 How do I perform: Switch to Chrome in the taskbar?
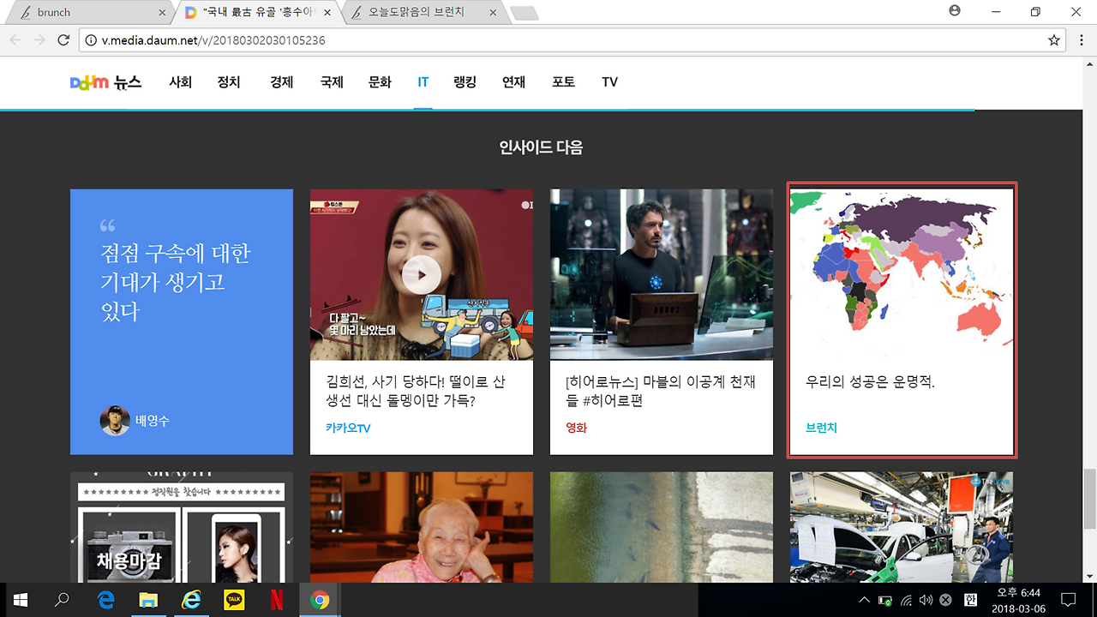320,600
